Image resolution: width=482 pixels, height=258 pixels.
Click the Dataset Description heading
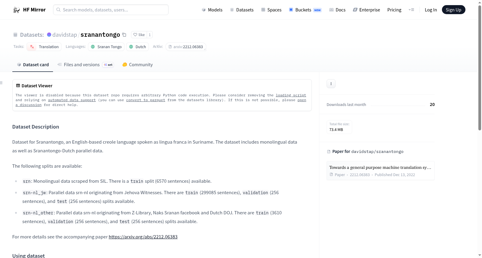click(x=36, y=127)
